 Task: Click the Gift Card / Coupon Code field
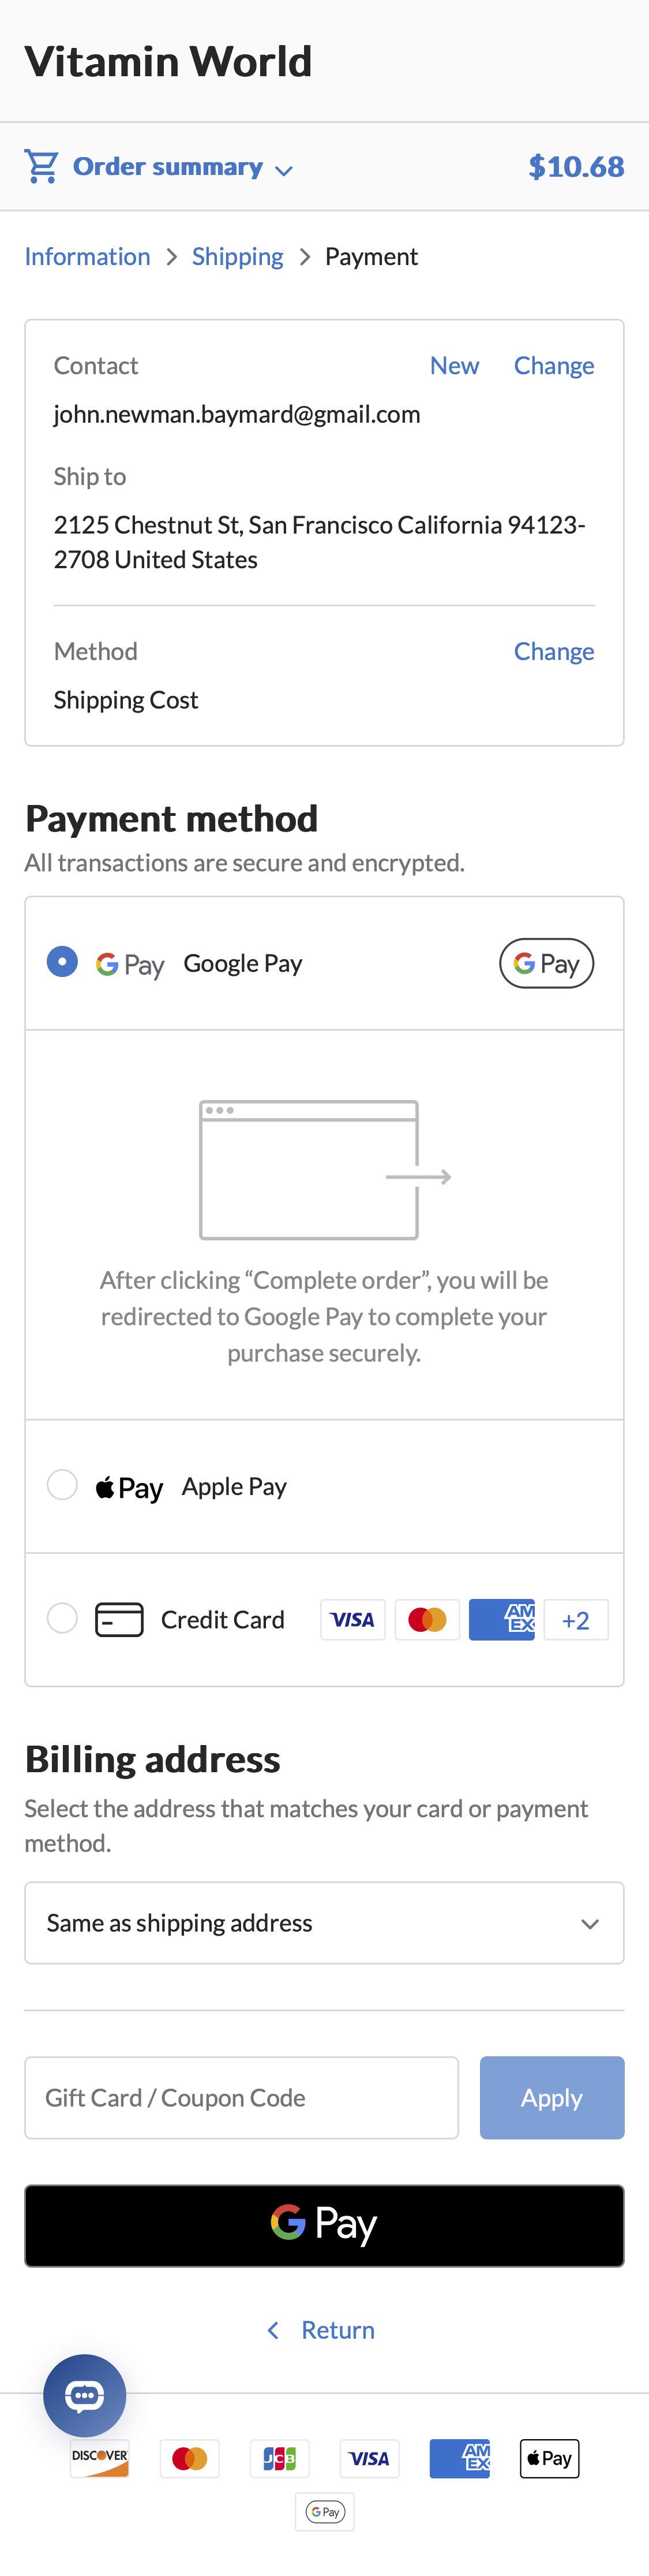(242, 2098)
